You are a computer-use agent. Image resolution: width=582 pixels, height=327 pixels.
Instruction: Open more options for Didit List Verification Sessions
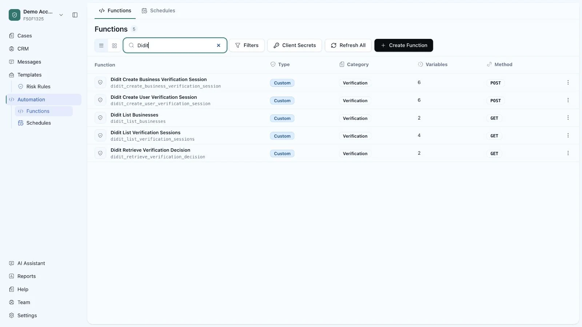[x=568, y=136]
